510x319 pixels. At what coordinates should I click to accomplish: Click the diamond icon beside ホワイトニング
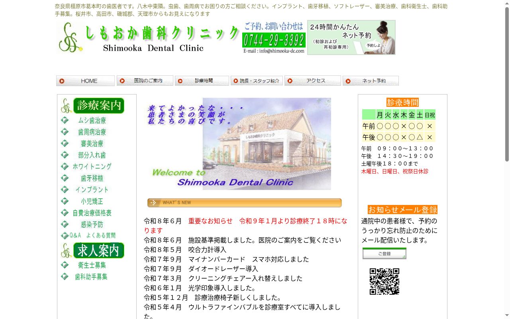[x=65, y=166]
